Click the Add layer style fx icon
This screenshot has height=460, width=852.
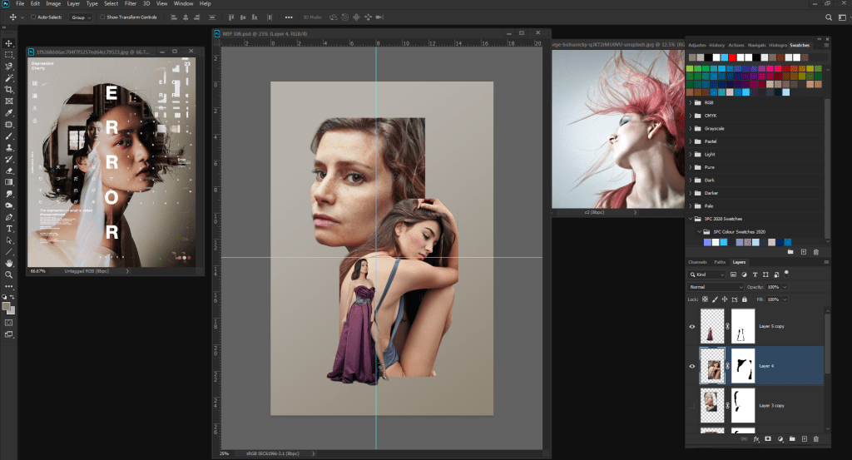pos(755,438)
